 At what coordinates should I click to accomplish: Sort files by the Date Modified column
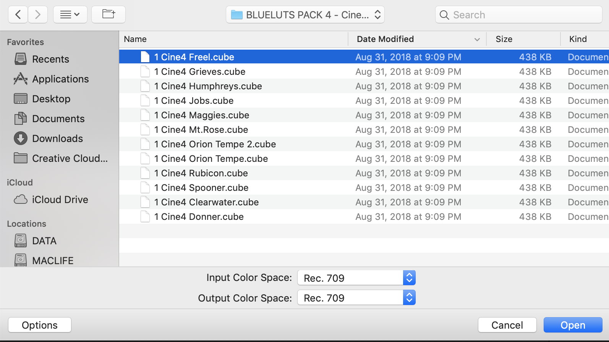[x=385, y=39]
